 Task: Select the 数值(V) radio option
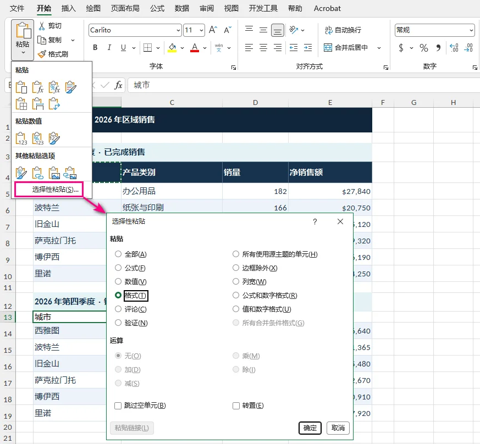click(118, 281)
